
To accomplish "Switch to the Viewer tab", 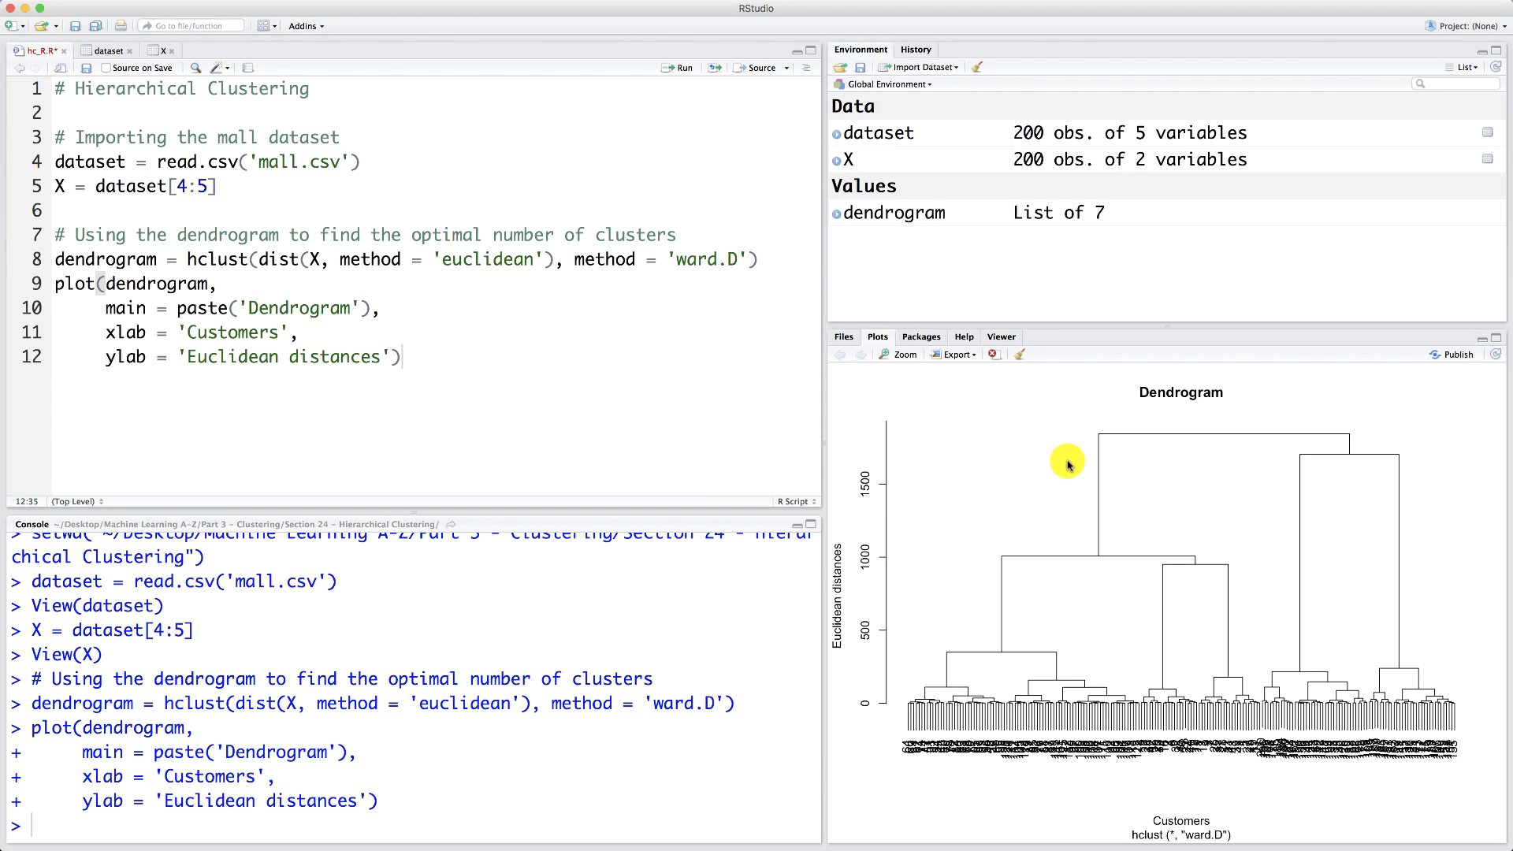I will (1001, 336).
